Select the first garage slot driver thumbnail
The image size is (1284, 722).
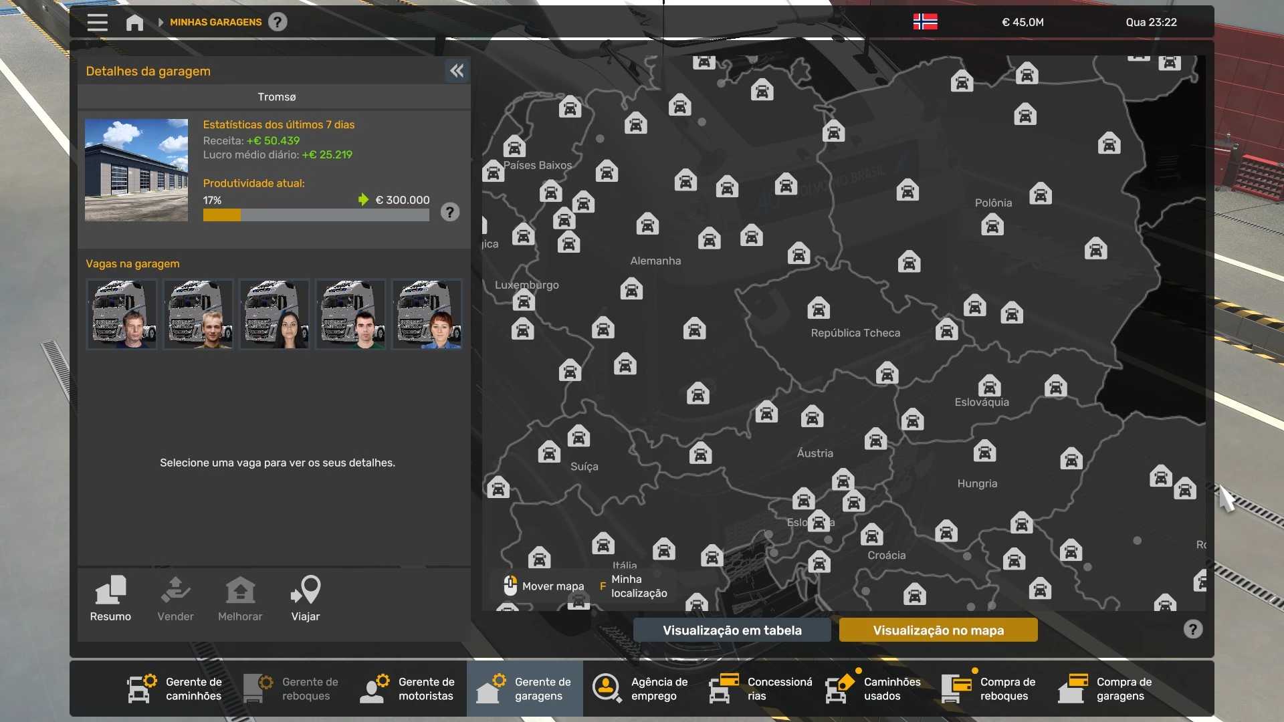click(122, 314)
